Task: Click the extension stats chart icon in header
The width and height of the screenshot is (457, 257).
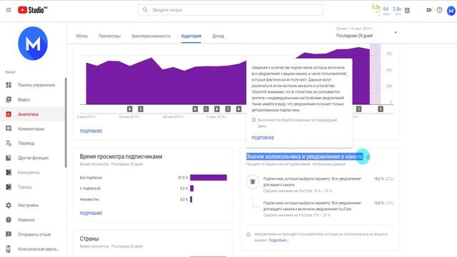Action: 407,11
